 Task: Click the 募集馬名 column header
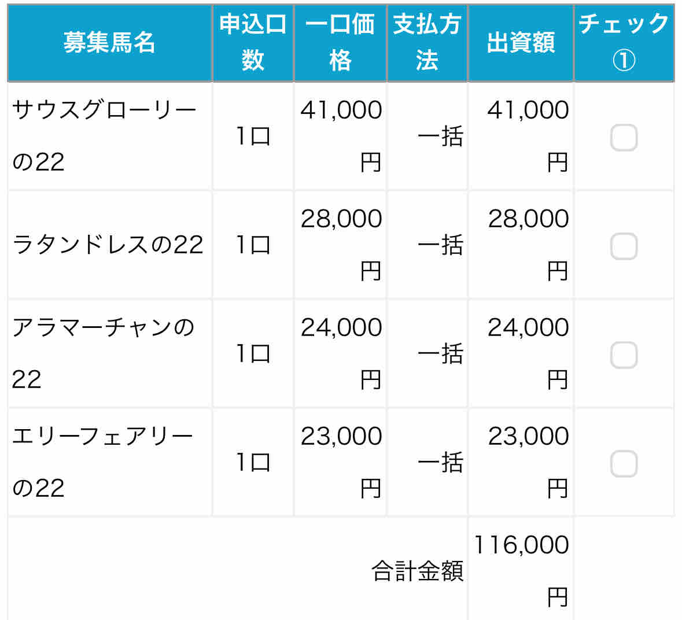click(x=109, y=43)
